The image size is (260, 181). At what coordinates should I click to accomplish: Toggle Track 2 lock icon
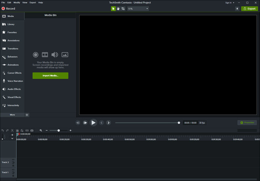(x=13, y=166)
